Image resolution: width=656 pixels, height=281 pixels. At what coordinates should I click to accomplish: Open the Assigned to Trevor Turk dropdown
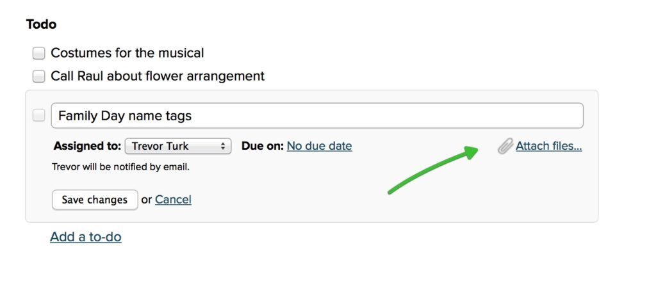178,146
